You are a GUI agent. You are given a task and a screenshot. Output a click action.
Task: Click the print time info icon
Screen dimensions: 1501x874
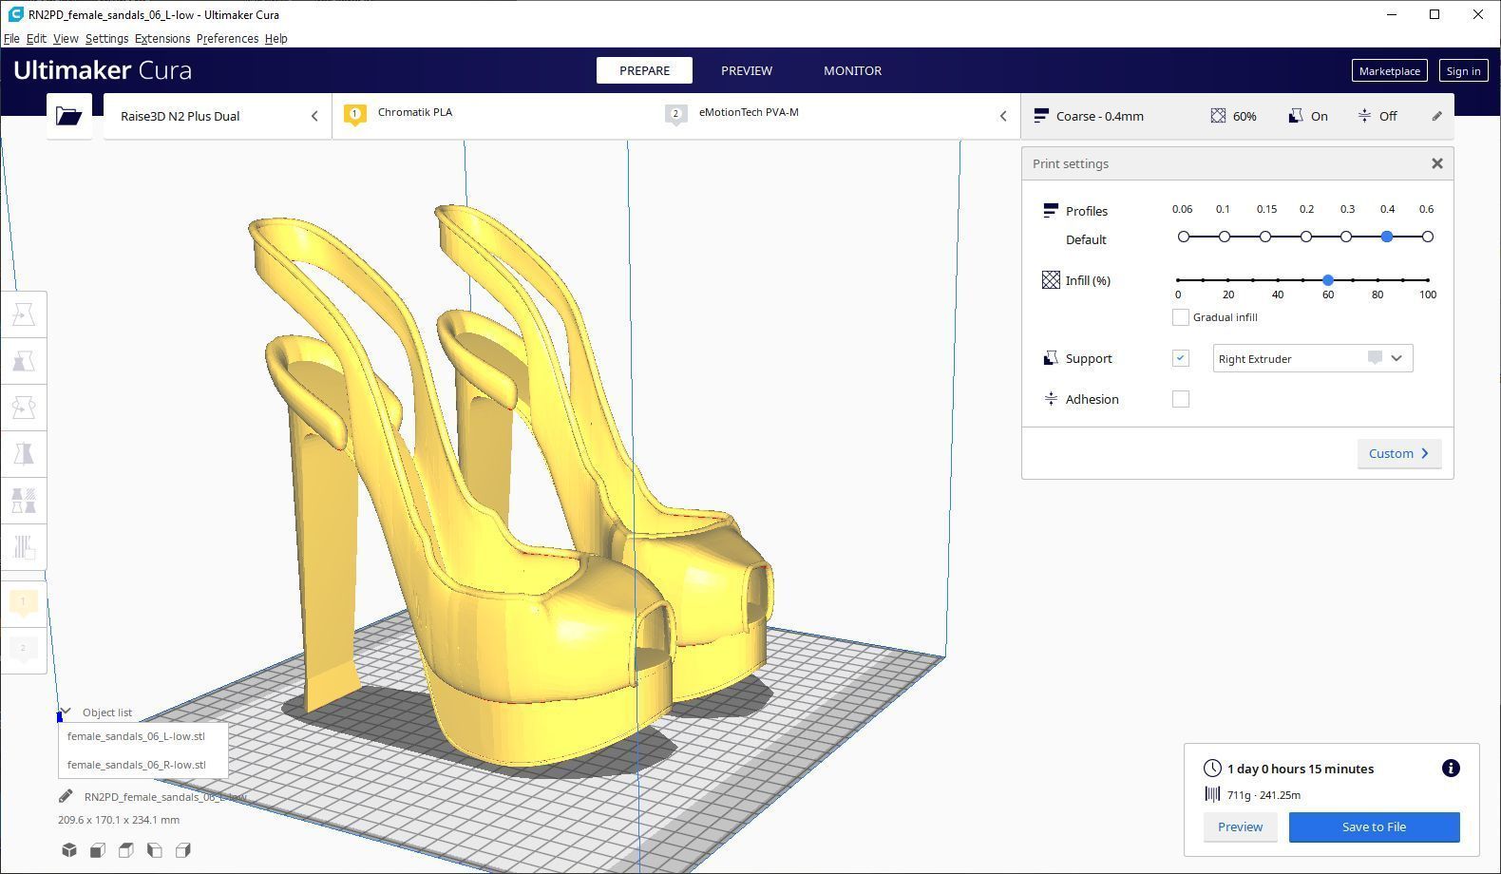click(x=1451, y=769)
